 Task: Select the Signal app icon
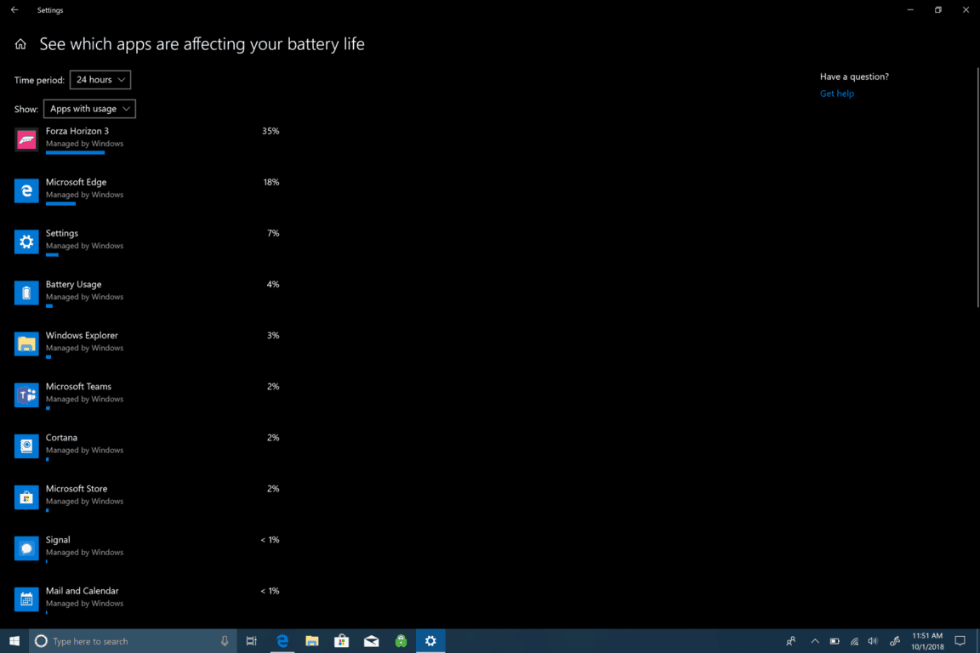pyautogui.click(x=26, y=548)
